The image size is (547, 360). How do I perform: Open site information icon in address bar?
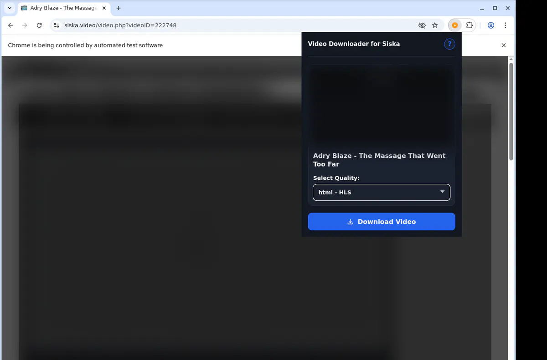[x=57, y=25]
